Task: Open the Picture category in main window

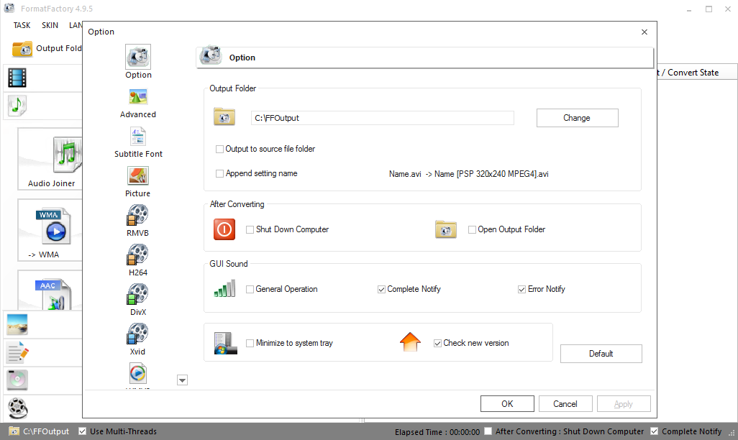Action: pyautogui.click(x=17, y=325)
